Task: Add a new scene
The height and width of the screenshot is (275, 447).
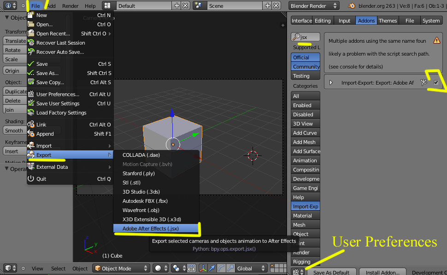Action: tap(267, 6)
